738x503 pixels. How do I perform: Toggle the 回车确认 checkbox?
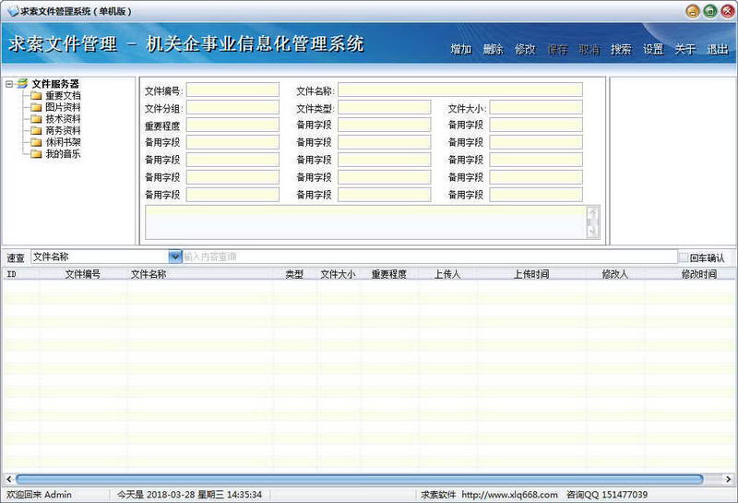pyautogui.click(x=683, y=257)
